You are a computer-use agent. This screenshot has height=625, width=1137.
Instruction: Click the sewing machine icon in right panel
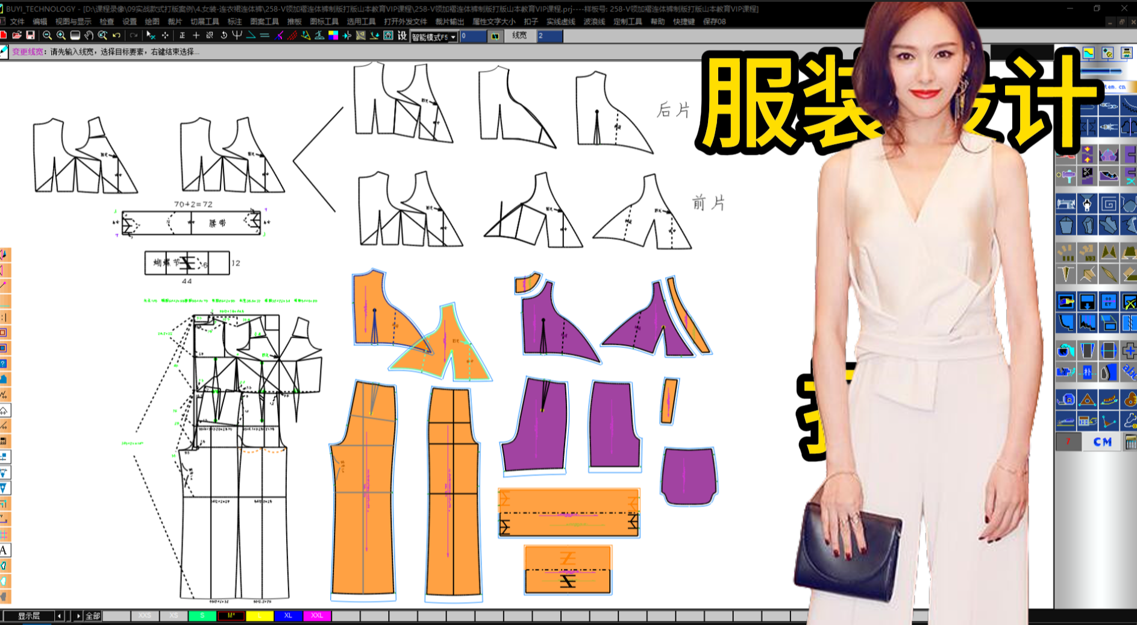pyautogui.click(x=1066, y=204)
